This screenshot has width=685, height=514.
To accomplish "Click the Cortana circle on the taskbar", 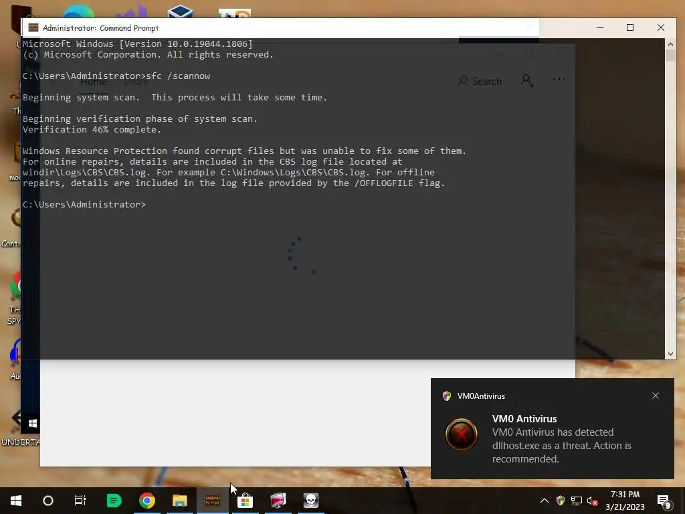I will click(x=48, y=501).
